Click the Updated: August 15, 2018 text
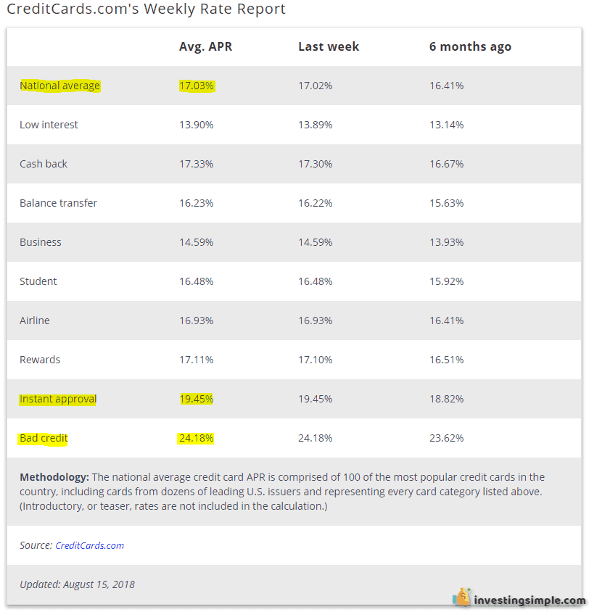Screen dimensions: 589x612 pos(78,584)
